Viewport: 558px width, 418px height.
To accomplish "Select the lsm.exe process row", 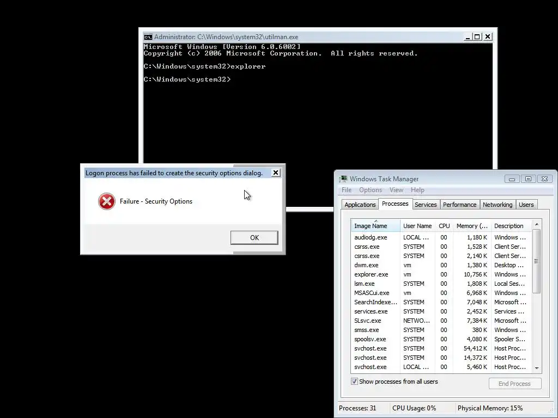I will (441, 283).
